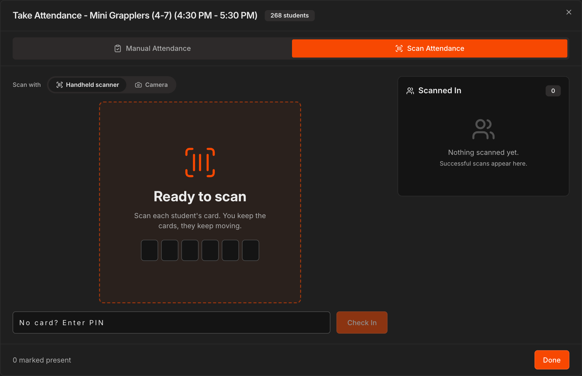Click the camera icon beside Camera
The height and width of the screenshot is (376, 582).
point(138,85)
